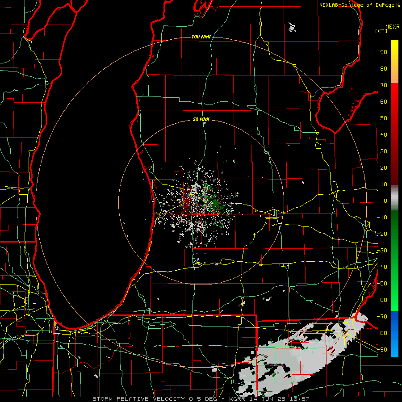Click the 10 value on the velocity legend
The image size is (402, 402).
(384, 184)
